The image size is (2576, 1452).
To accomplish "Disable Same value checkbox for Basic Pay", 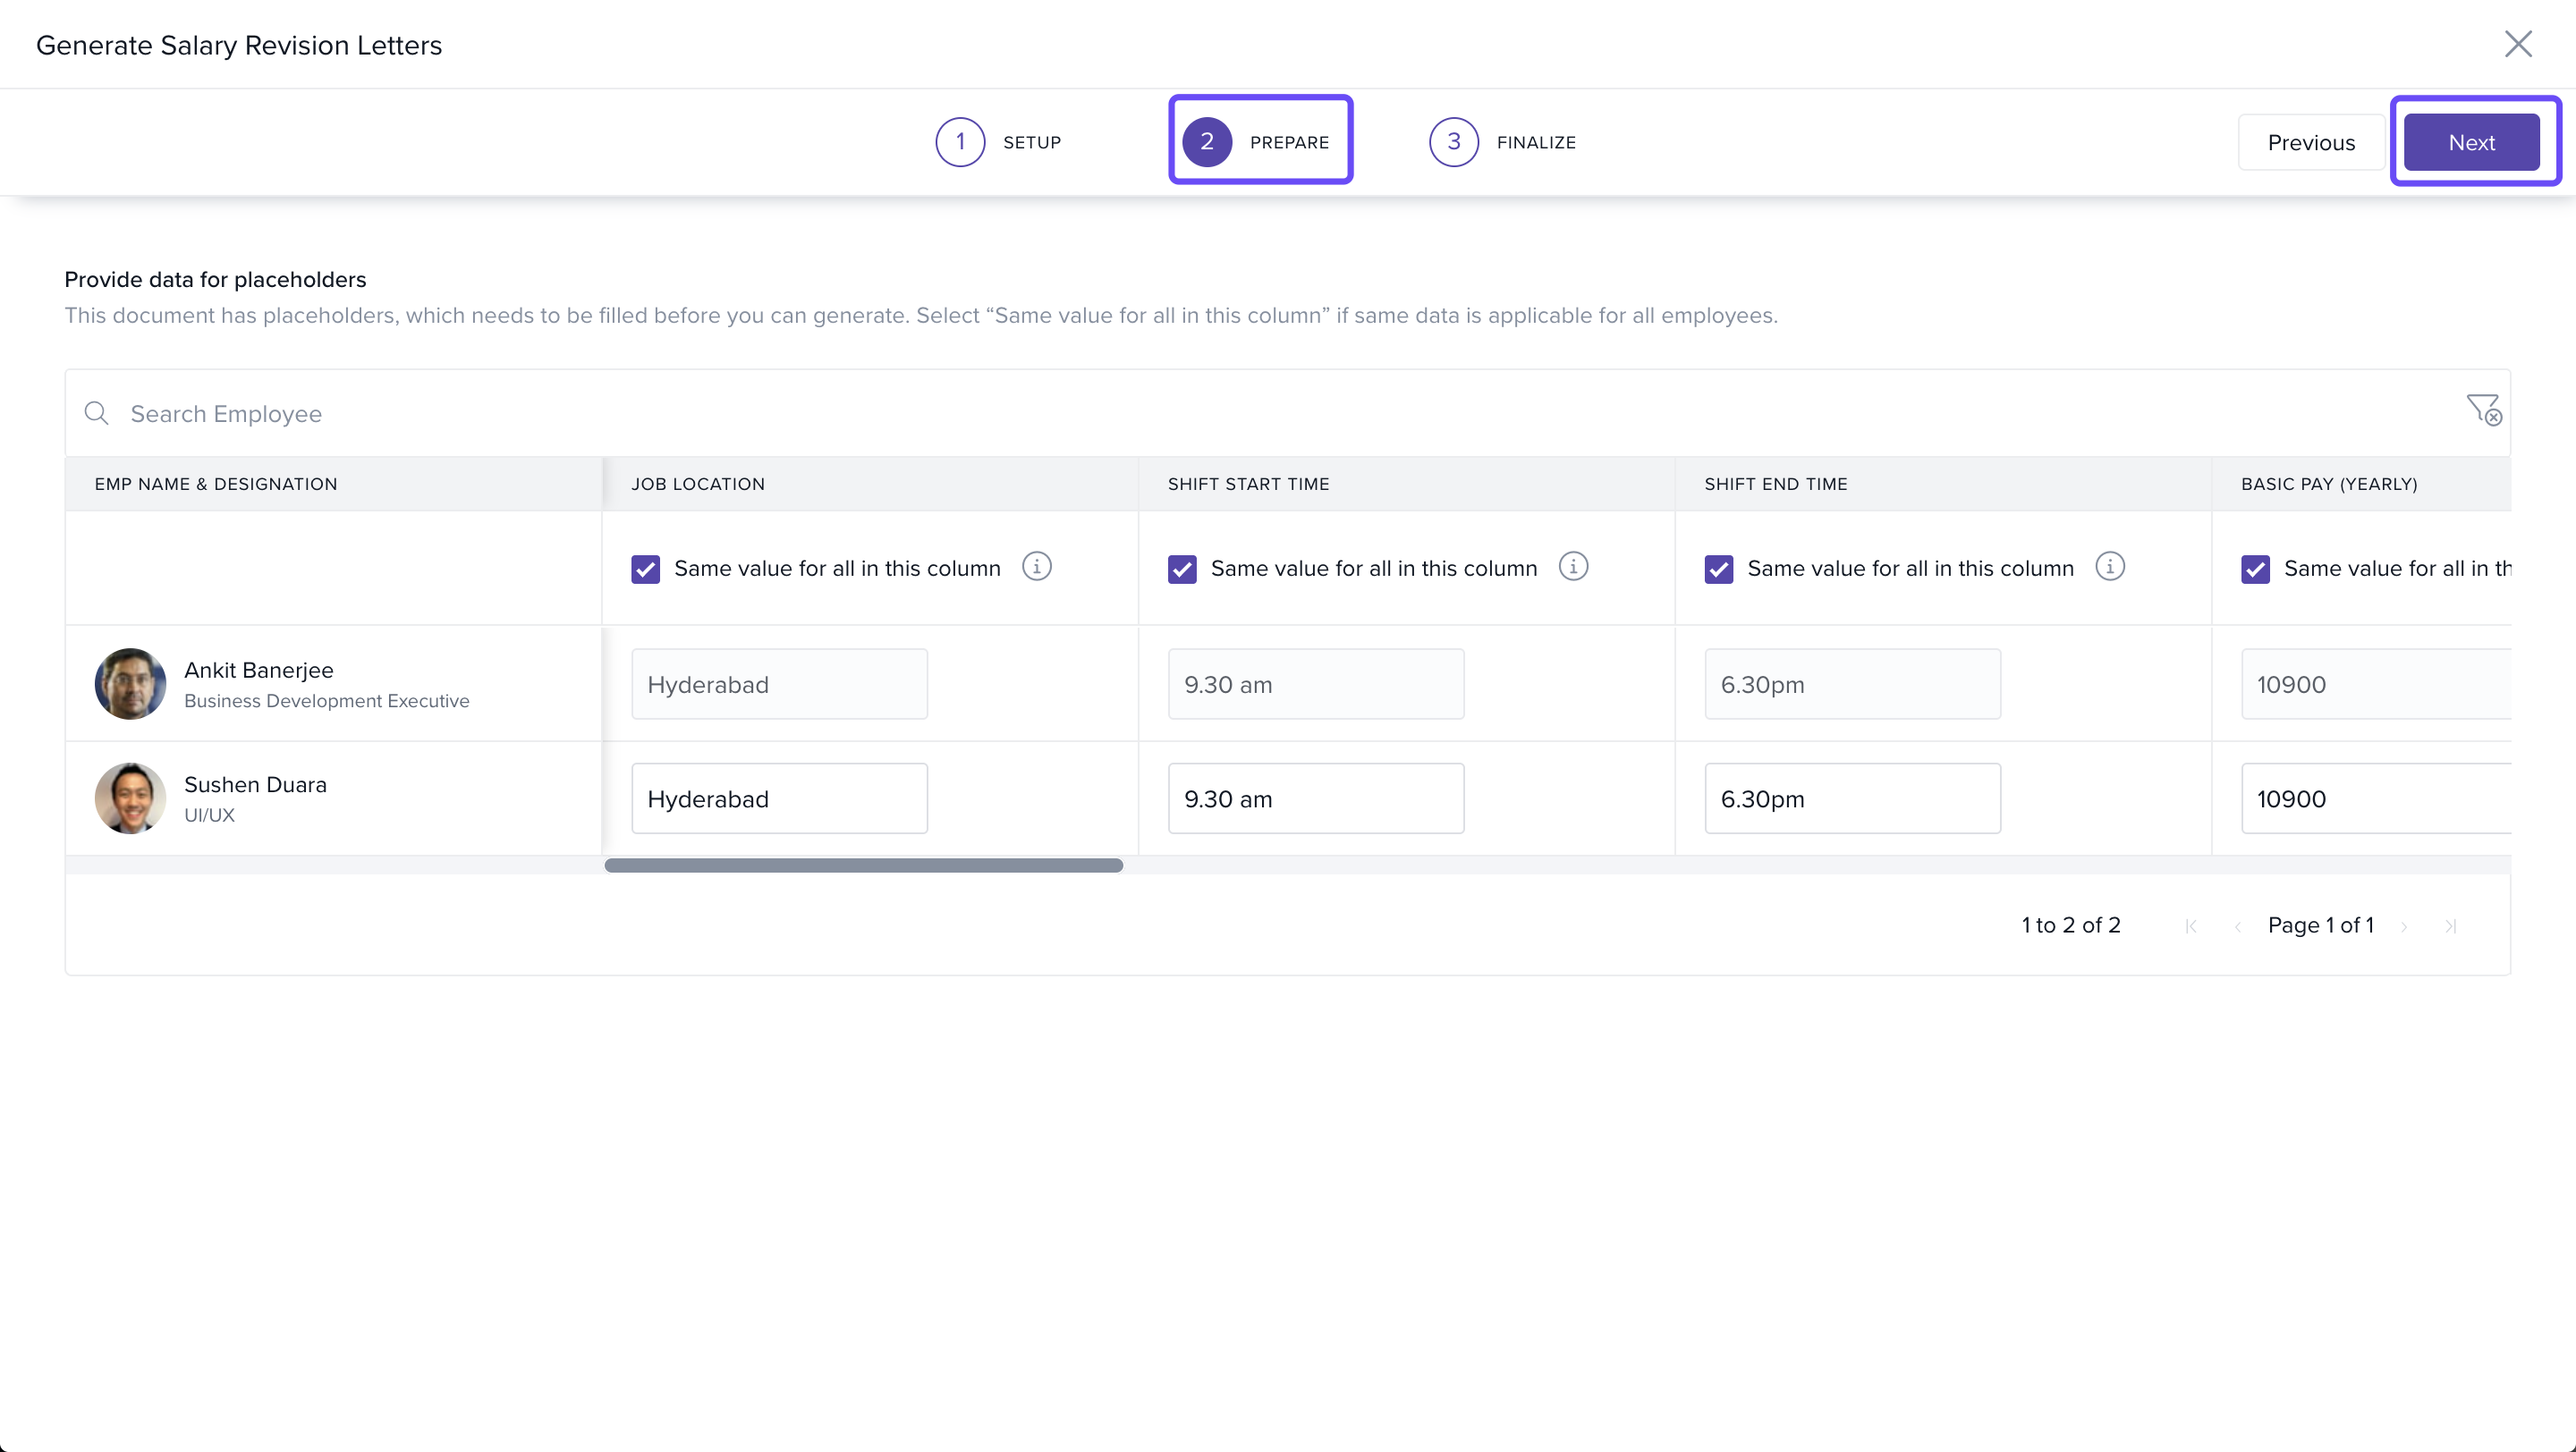I will click(2255, 569).
